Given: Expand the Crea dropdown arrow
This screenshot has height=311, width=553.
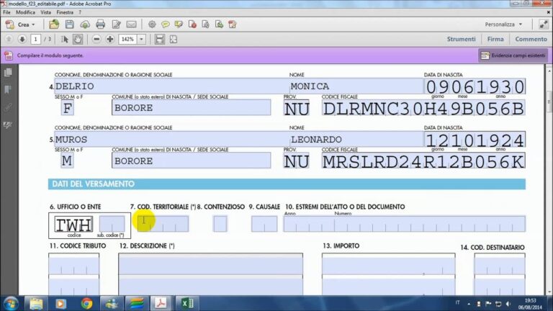Looking at the screenshot, I should pos(34,24).
